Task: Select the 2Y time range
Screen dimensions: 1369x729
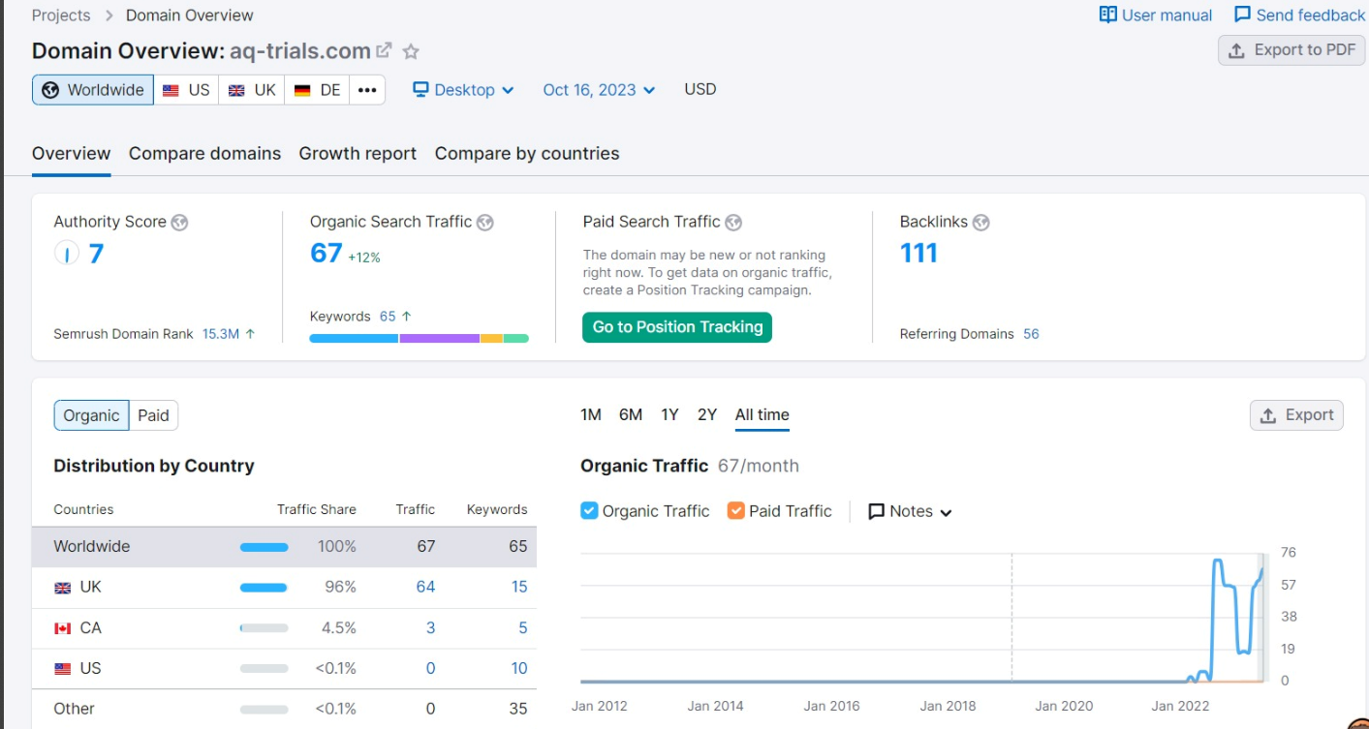Action: click(x=707, y=414)
